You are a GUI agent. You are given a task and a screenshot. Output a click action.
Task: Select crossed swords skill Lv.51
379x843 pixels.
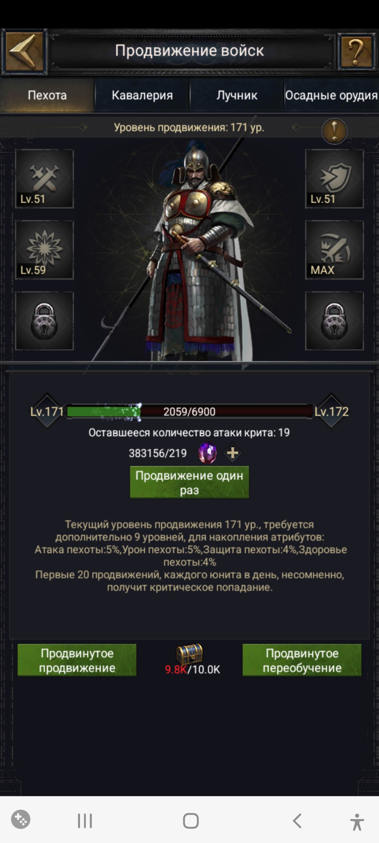click(44, 179)
